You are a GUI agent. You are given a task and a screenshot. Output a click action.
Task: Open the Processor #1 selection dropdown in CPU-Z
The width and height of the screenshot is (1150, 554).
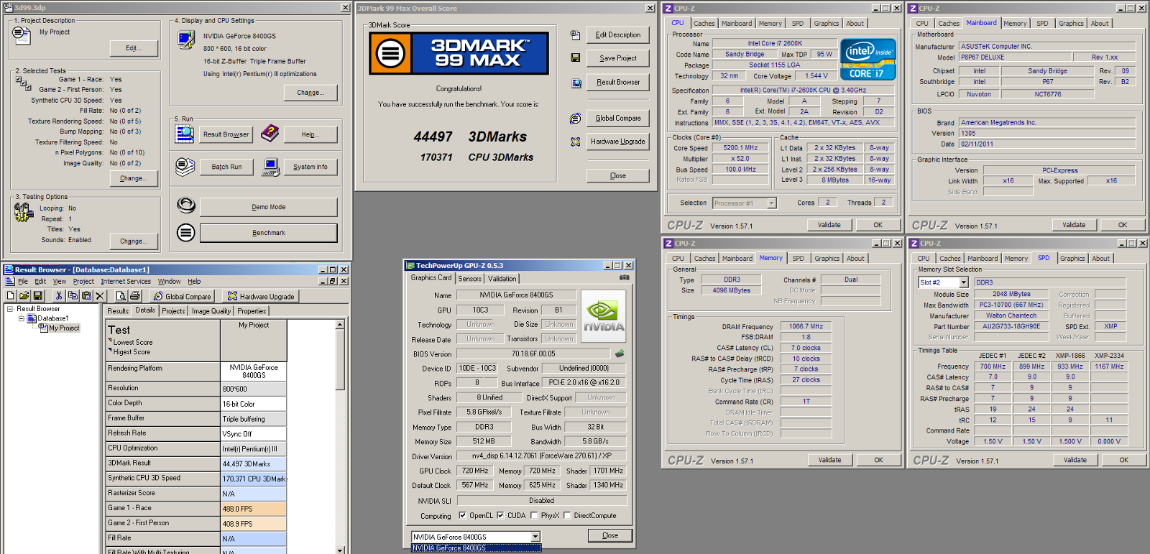[x=771, y=203]
